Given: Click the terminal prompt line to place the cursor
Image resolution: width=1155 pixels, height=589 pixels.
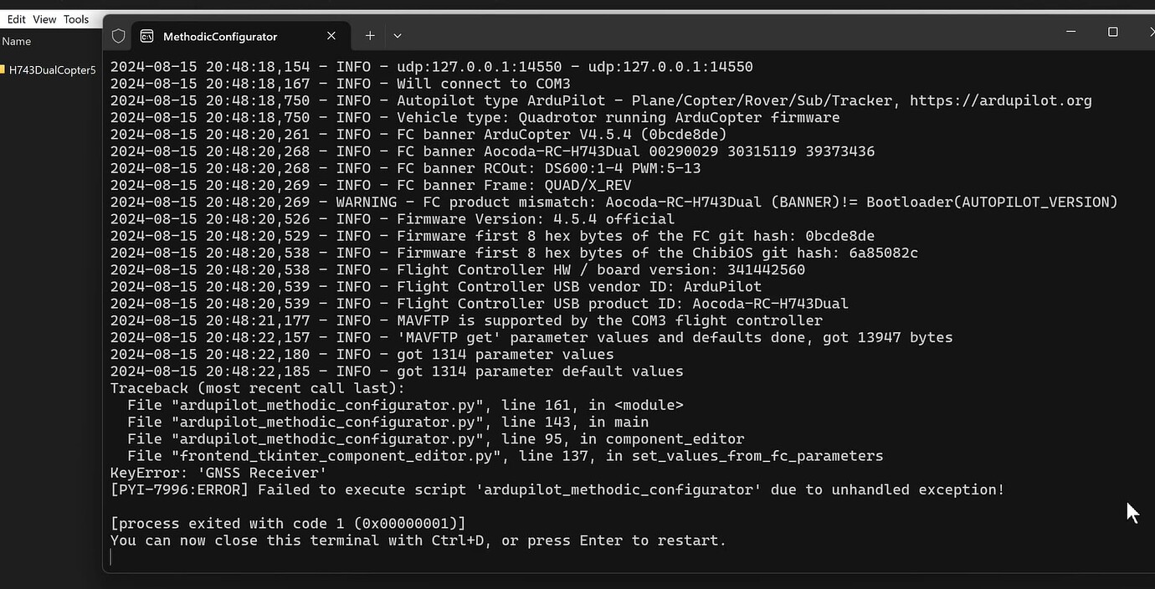Looking at the screenshot, I should [113, 556].
